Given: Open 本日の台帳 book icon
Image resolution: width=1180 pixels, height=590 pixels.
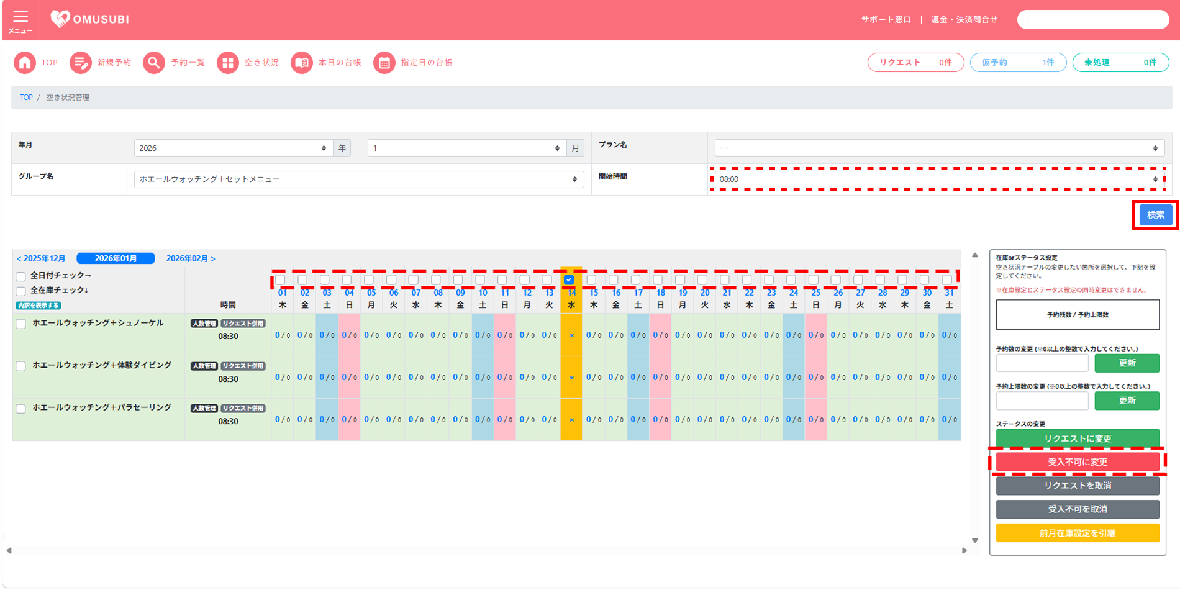Looking at the screenshot, I should (302, 63).
